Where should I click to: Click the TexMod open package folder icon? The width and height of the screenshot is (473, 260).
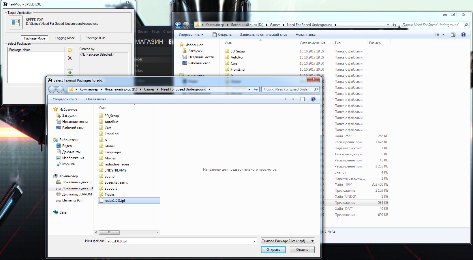coord(70,50)
